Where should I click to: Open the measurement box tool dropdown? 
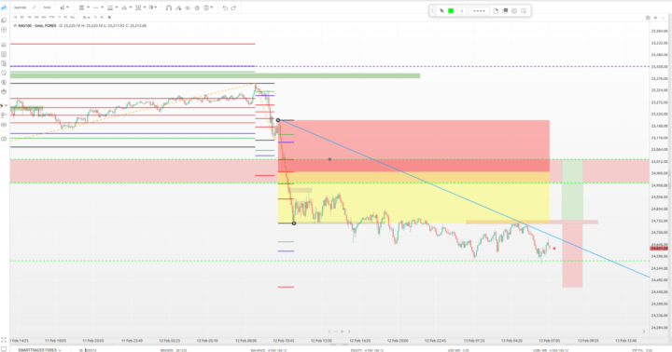(140, 7)
